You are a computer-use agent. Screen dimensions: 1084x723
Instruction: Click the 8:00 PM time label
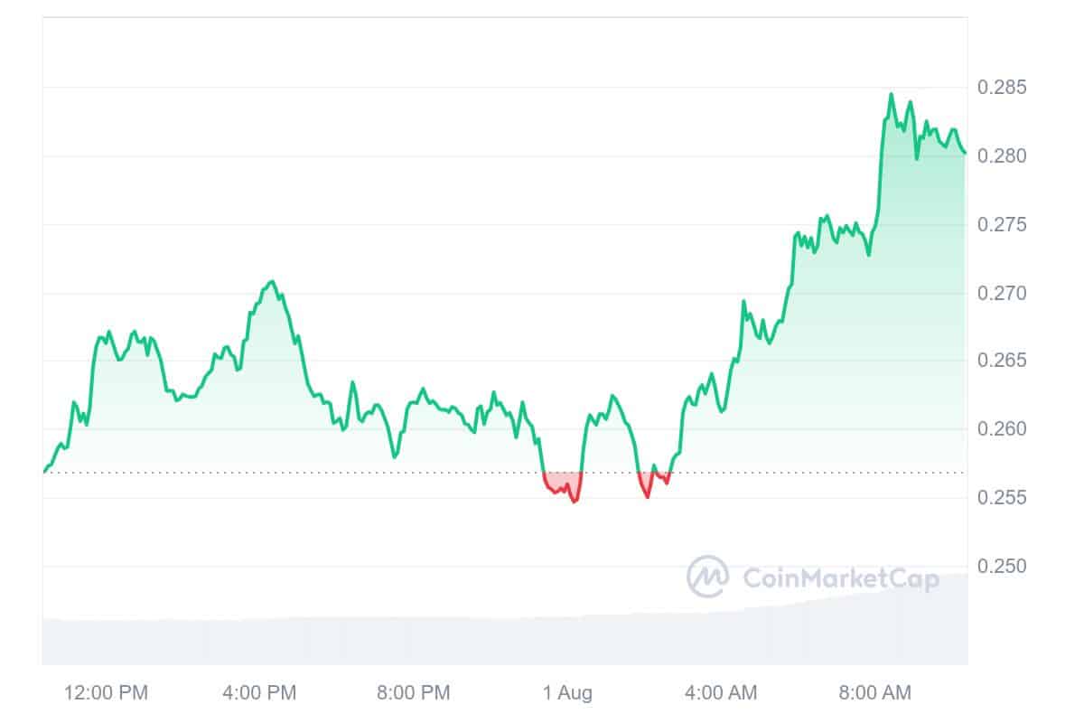pyautogui.click(x=413, y=693)
